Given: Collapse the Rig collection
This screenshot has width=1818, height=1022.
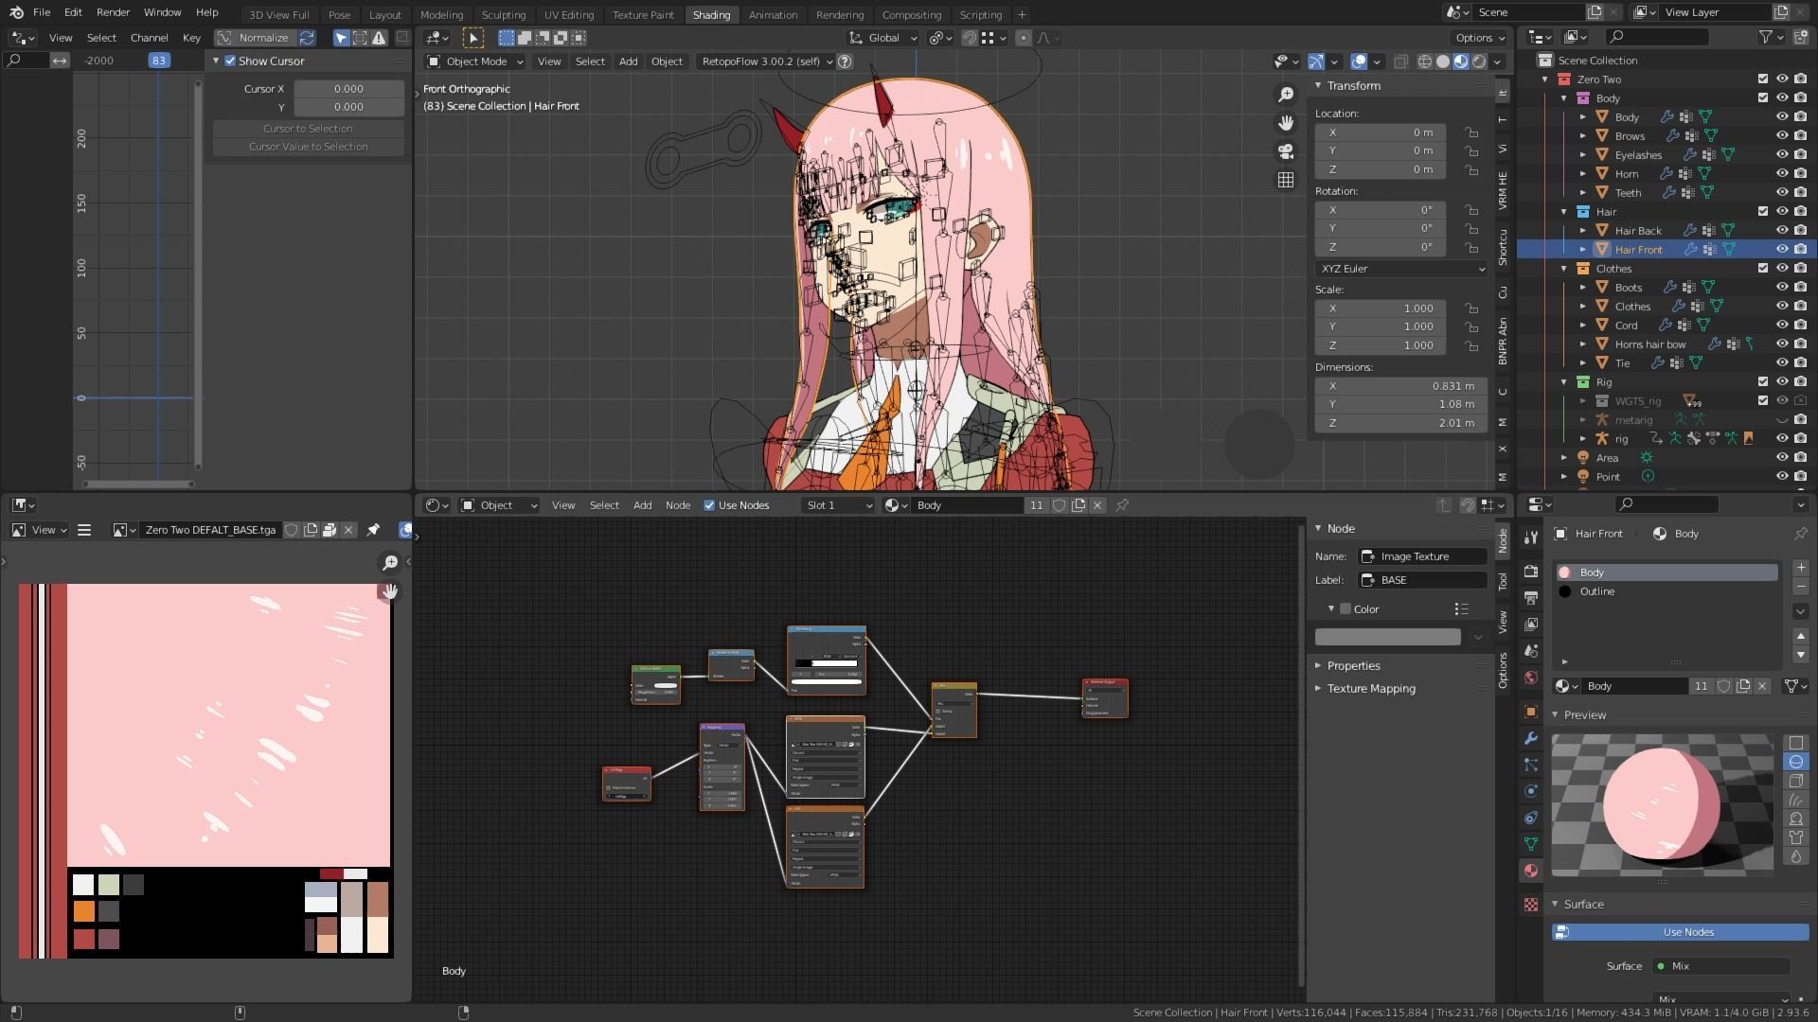Looking at the screenshot, I should tap(1564, 382).
